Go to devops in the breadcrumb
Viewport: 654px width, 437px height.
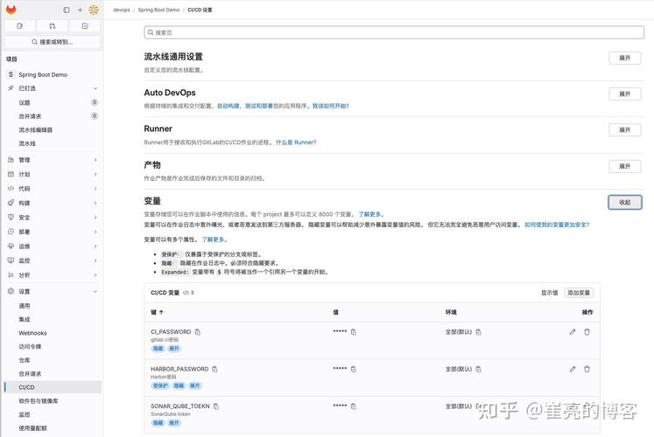(x=122, y=10)
